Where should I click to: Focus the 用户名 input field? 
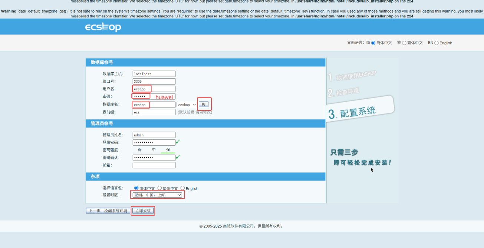(x=154, y=89)
